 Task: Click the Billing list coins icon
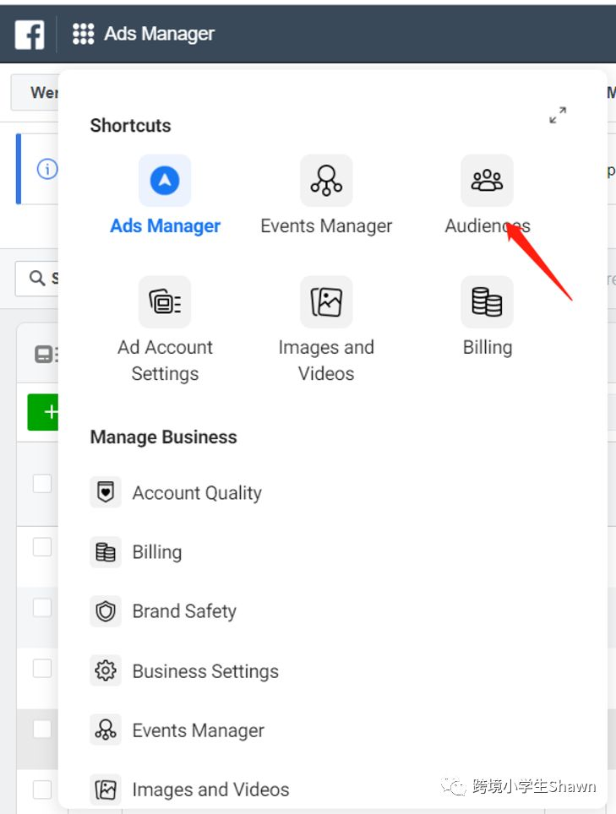click(x=106, y=552)
